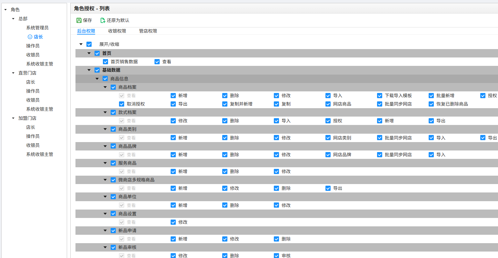Click the restore default icon
Viewport: 498px width, 258px height.
[103, 20]
